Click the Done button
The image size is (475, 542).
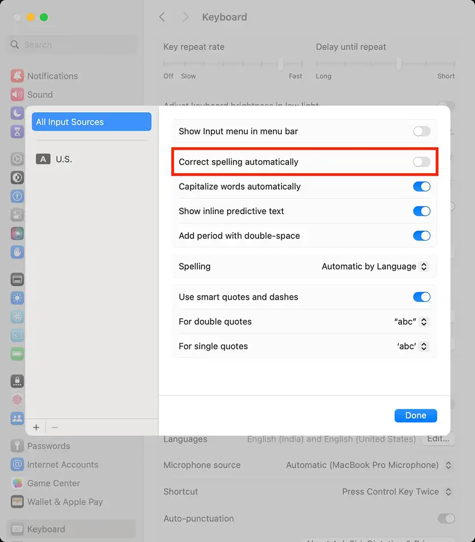pos(415,415)
